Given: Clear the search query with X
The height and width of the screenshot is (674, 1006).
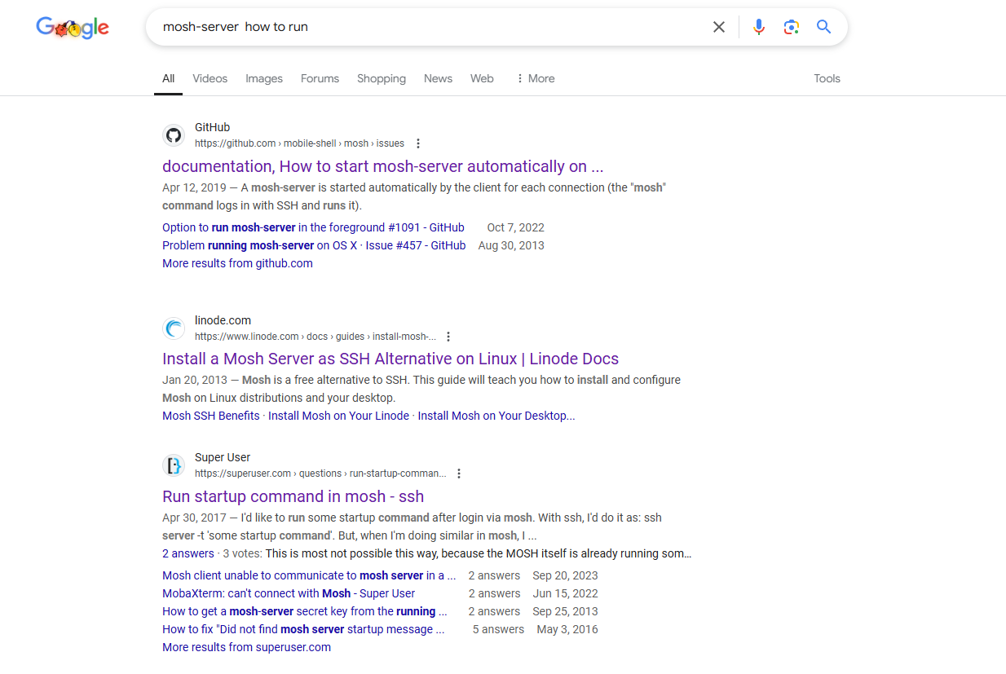Looking at the screenshot, I should coord(719,27).
